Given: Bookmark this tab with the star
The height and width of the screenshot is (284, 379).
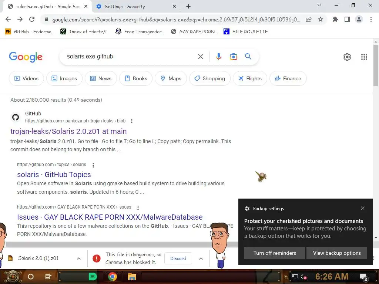Looking at the screenshot, I should 321,19.
